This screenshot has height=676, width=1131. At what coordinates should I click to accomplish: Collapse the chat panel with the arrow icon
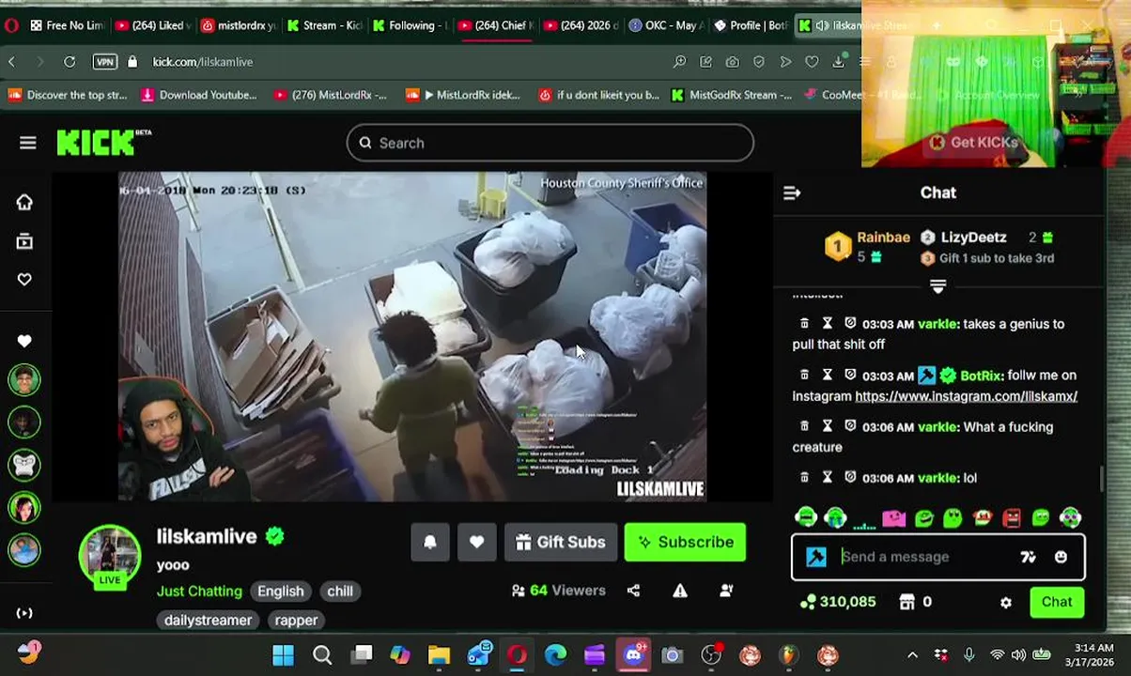[x=792, y=192]
